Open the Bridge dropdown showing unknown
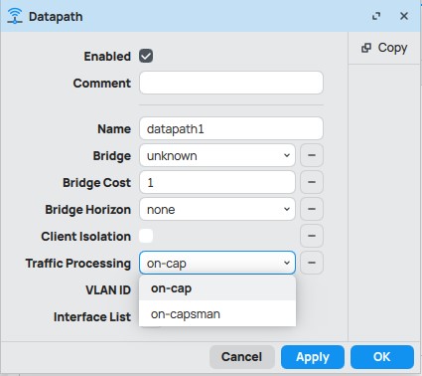Screen dimensions: 422x376 pyautogui.click(x=217, y=155)
